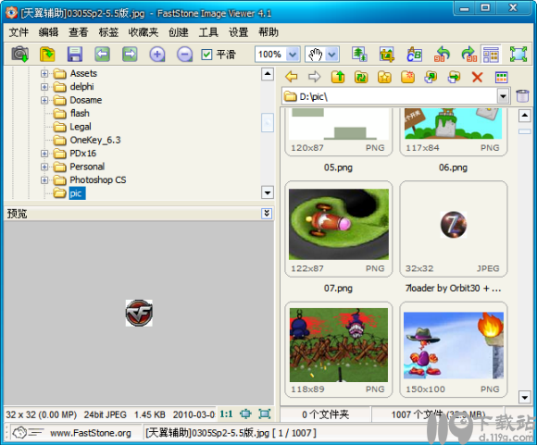Select the flash folder
The image size is (537, 445).
pyautogui.click(x=80, y=113)
